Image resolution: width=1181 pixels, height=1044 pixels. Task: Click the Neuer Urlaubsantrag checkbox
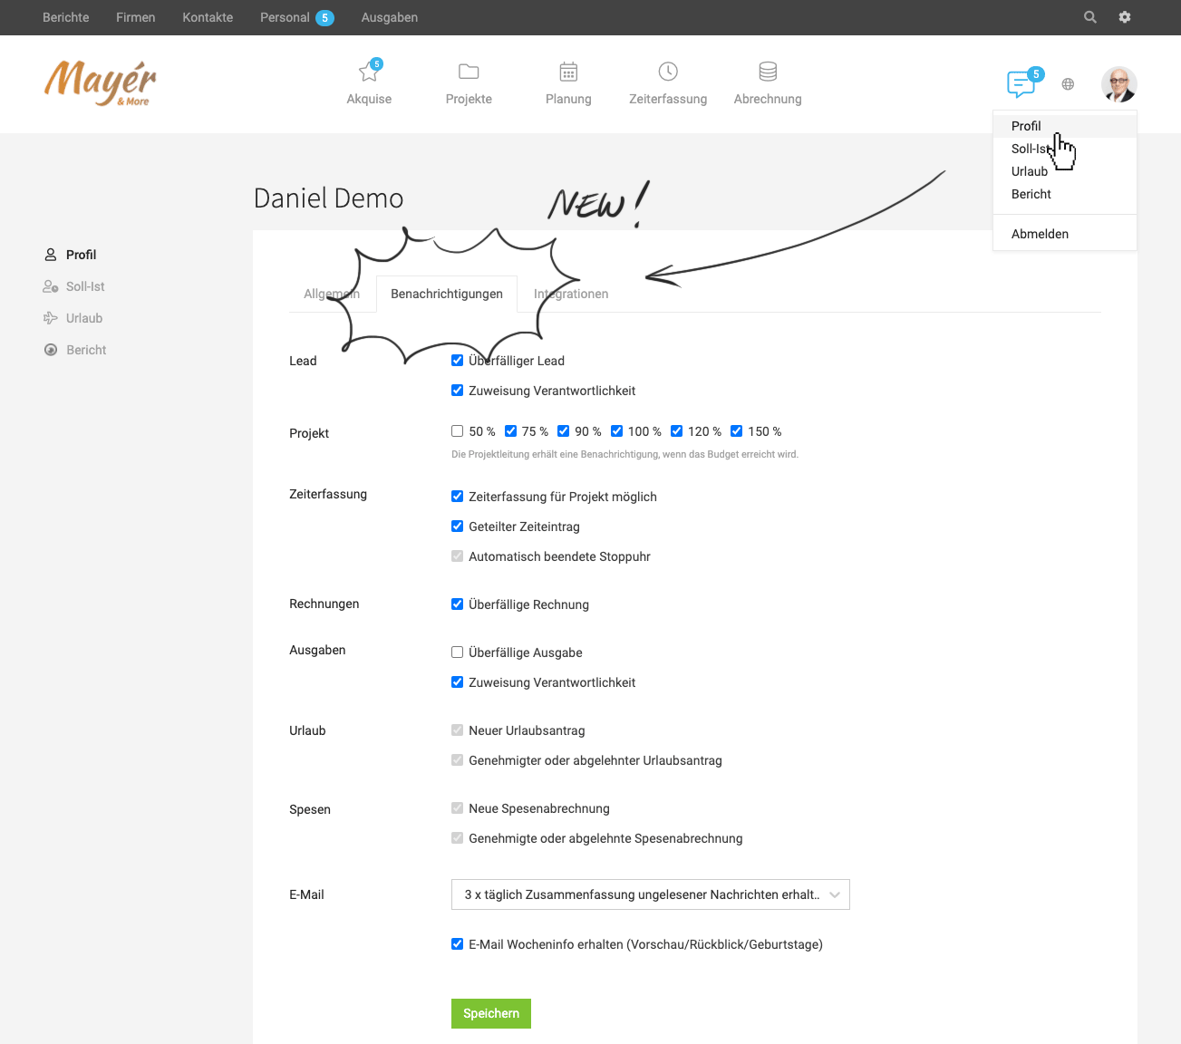pos(458,730)
